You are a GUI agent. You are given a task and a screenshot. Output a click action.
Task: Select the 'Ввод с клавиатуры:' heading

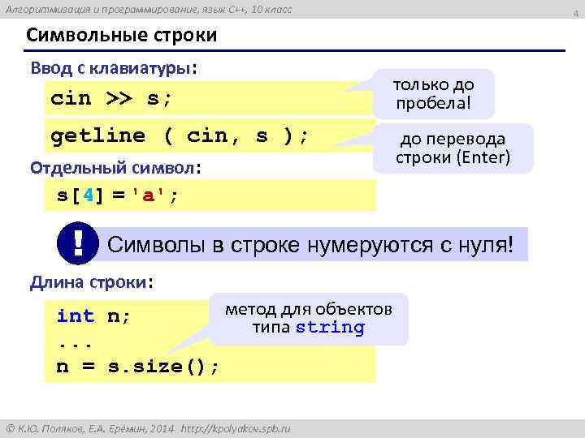[x=114, y=68]
